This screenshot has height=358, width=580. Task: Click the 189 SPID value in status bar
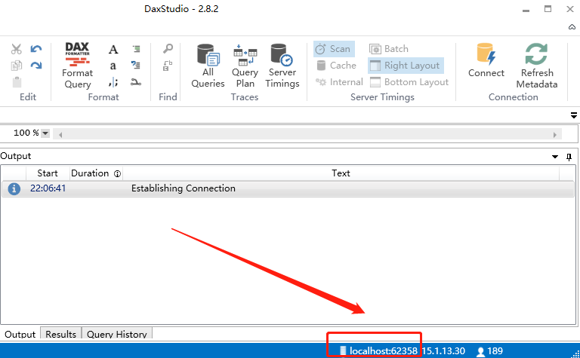pyautogui.click(x=495, y=351)
